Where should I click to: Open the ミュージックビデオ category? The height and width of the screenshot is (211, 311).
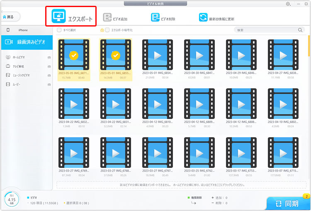coord(27,75)
